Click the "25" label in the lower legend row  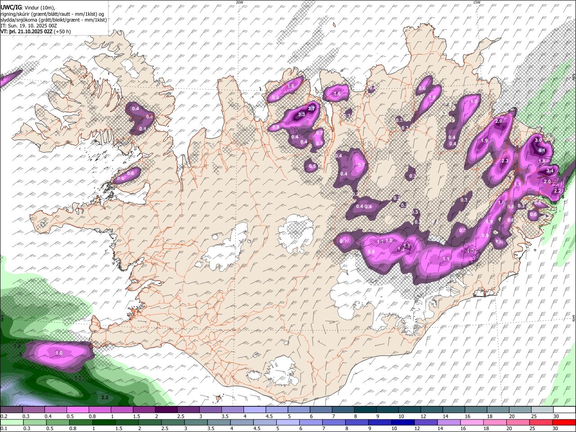point(532,428)
